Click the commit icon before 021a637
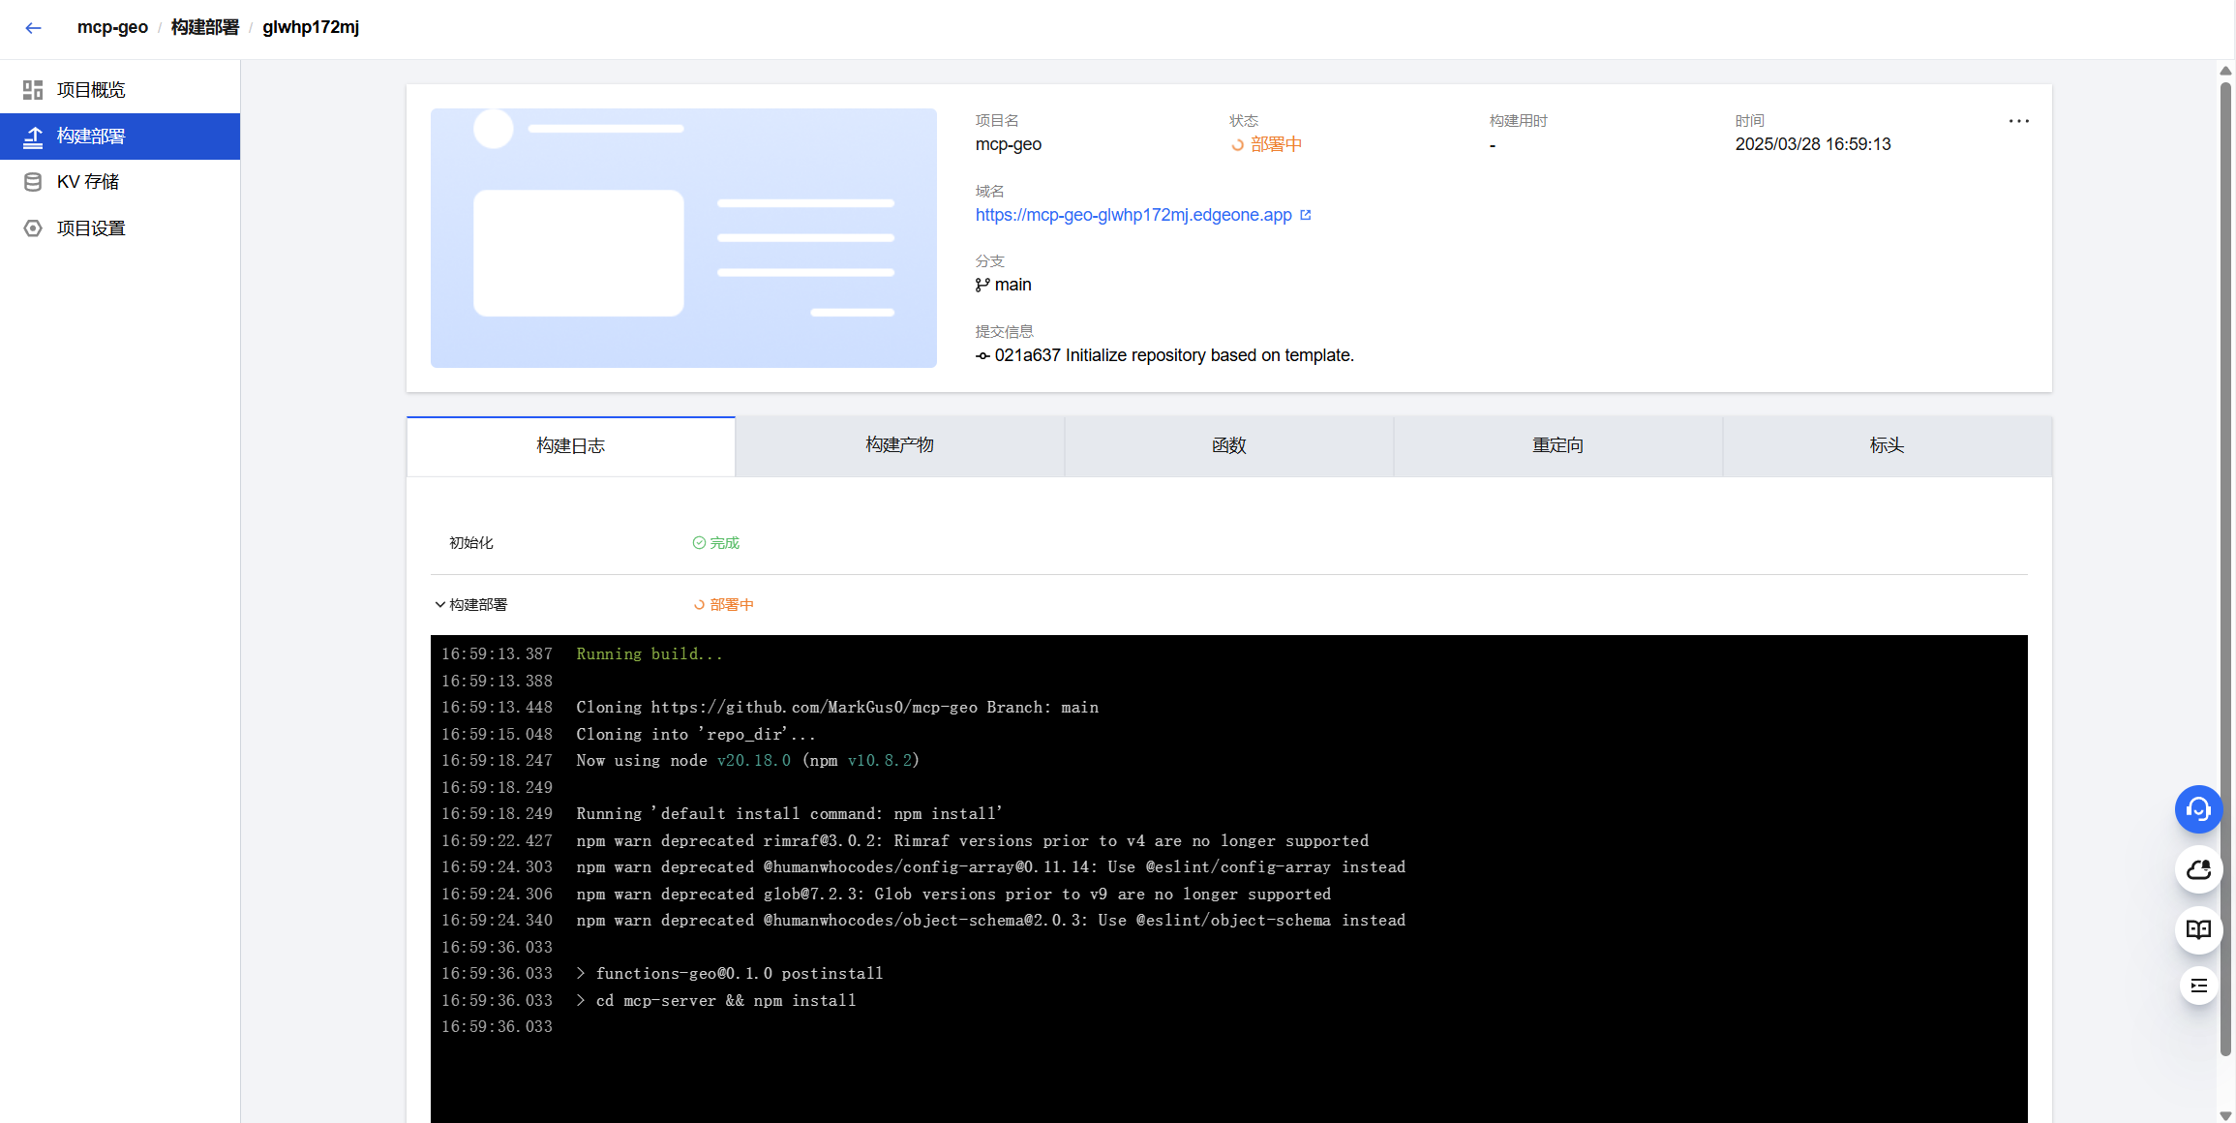The width and height of the screenshot is (2236, 1123). [982, 355]
